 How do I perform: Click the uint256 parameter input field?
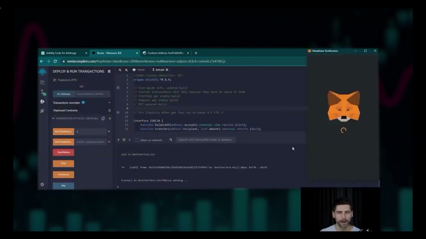(x=90, y=142)
